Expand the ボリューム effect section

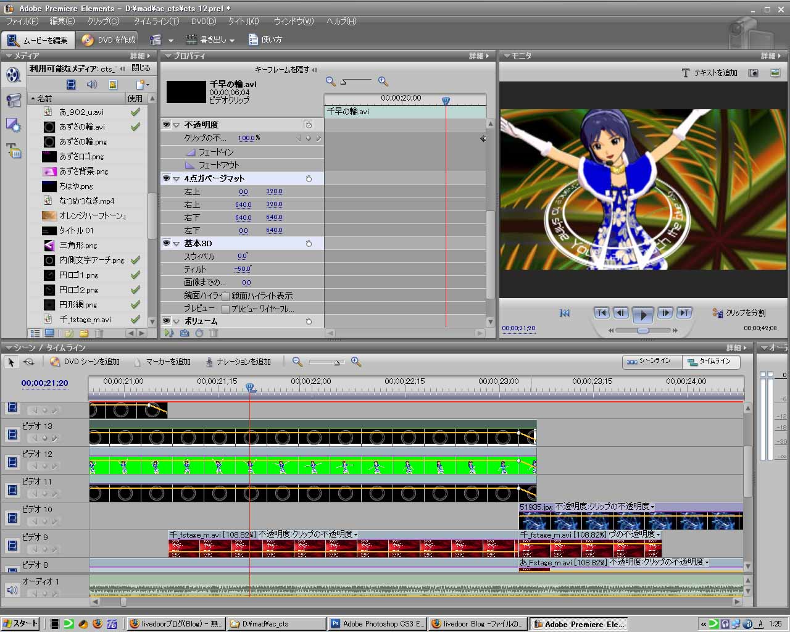177,322
